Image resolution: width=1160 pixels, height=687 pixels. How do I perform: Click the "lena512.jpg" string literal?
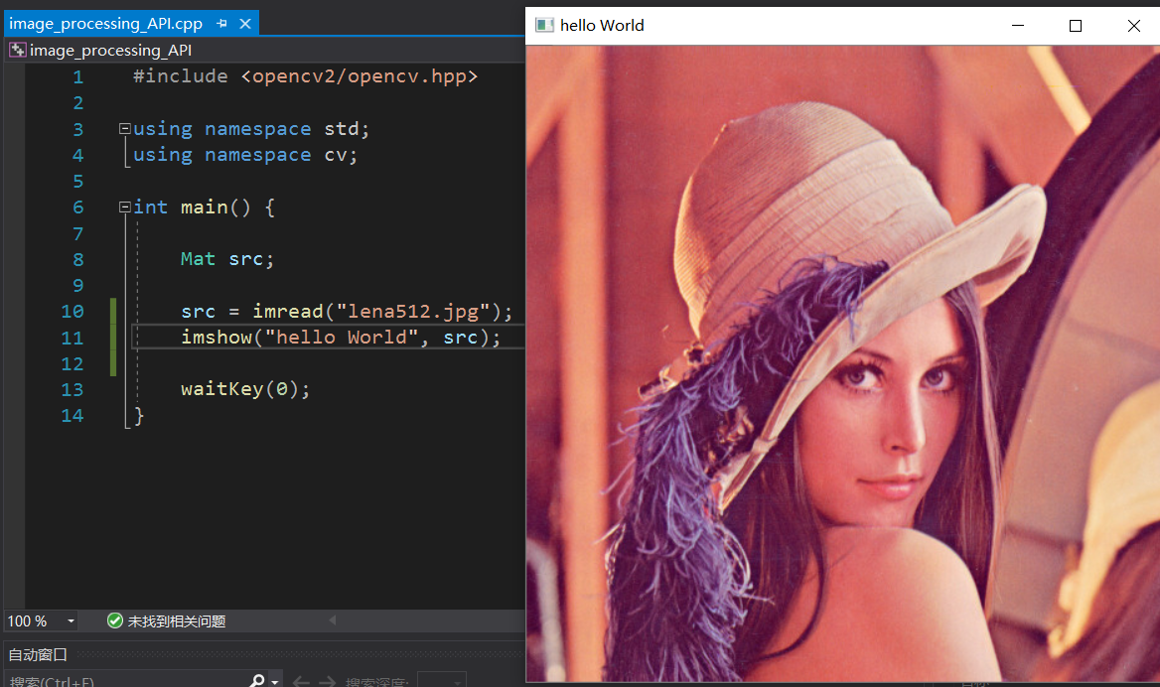click(413, 312)
